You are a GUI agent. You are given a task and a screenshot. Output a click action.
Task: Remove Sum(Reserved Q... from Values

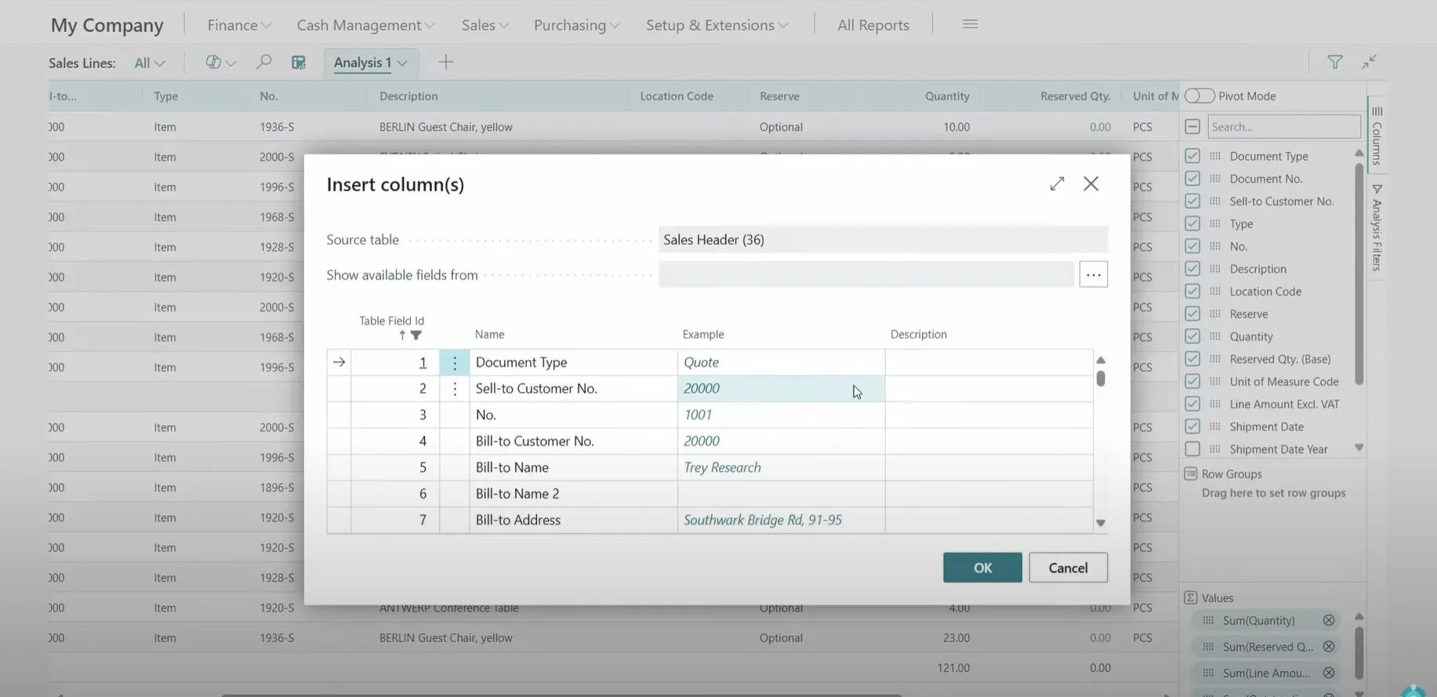click(x=1329, y=647)
